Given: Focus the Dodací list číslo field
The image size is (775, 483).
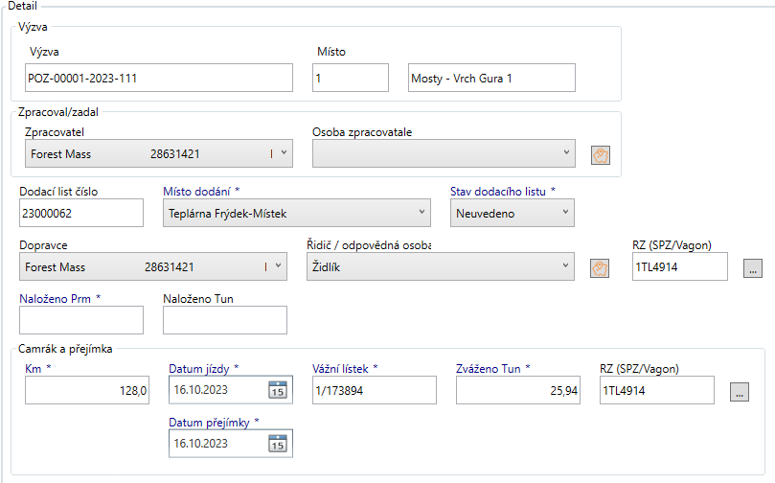Looking at the screenshot, I should point(81,213).
